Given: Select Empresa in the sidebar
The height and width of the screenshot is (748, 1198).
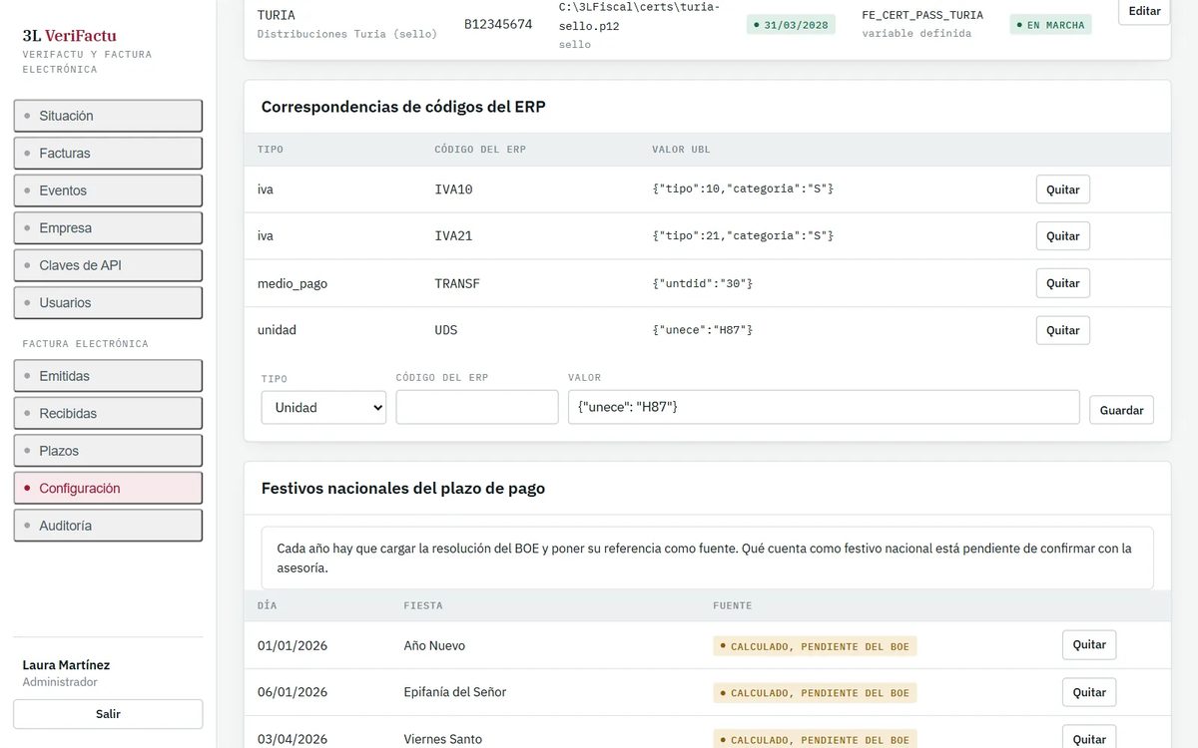Looking at the screenshot, I should point(108,227).
